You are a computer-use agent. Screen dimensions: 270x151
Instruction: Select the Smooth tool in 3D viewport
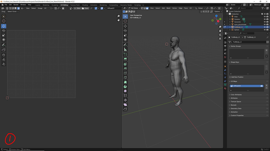point(125,91)
